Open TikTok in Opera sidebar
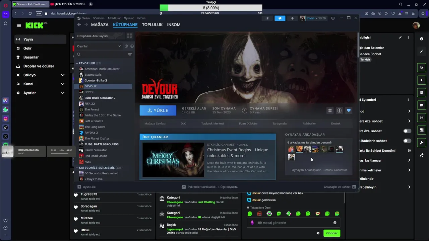 [6, 127]
